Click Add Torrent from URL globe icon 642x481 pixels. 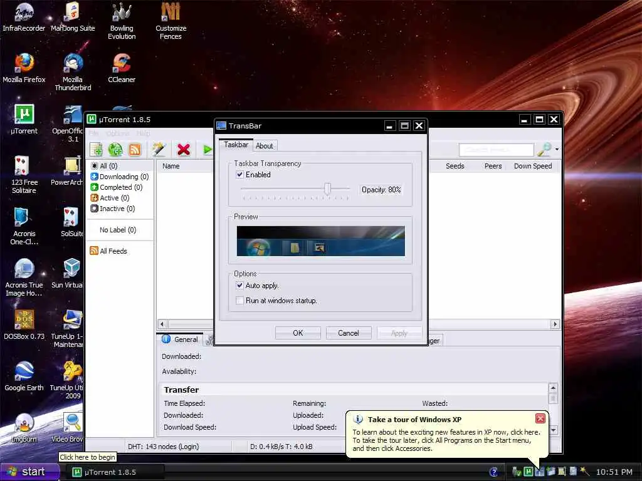(115, 149)
